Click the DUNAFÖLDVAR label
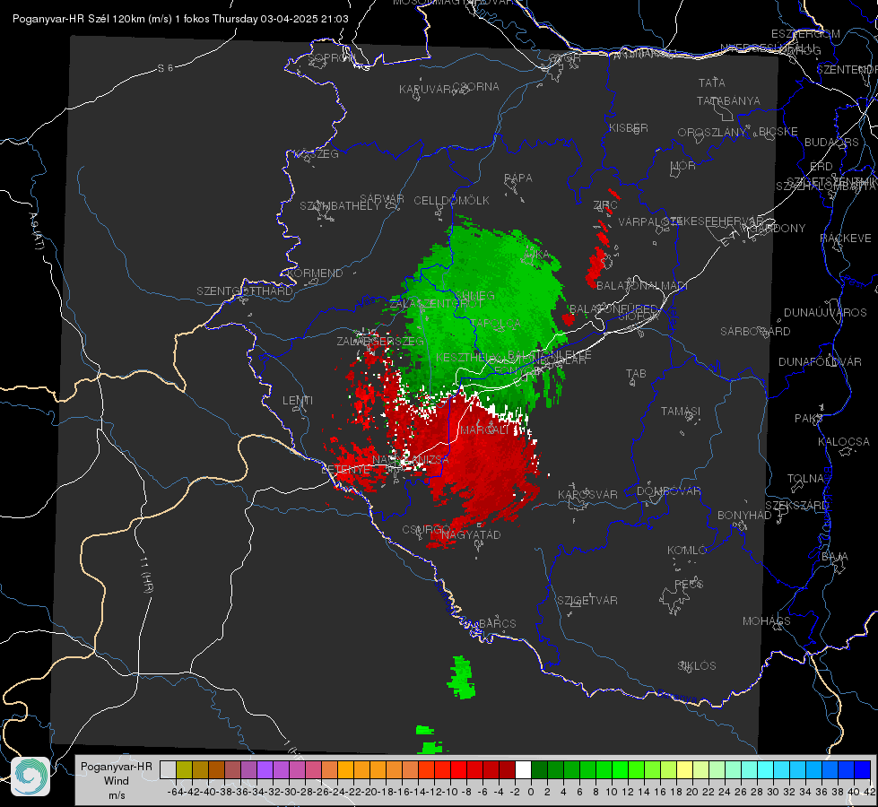This screenshot has width=878, height=807. point(820,361)
